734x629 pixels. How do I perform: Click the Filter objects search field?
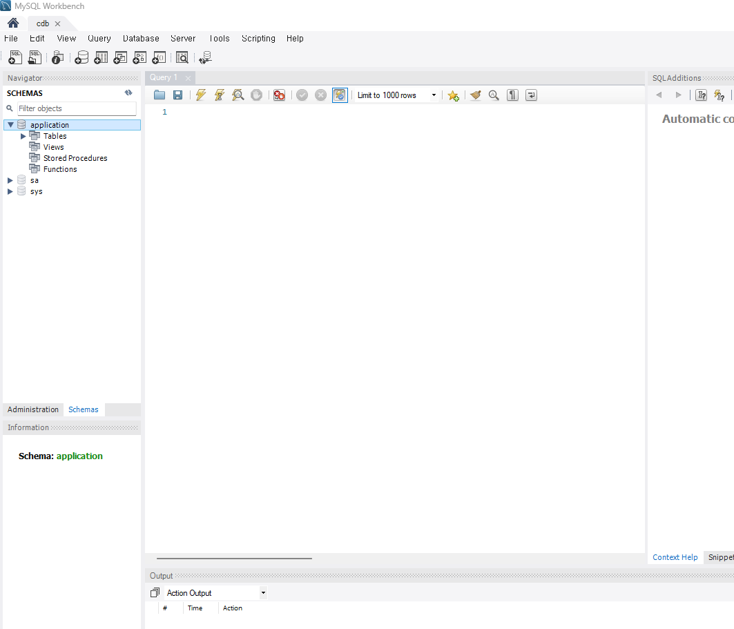77,108
